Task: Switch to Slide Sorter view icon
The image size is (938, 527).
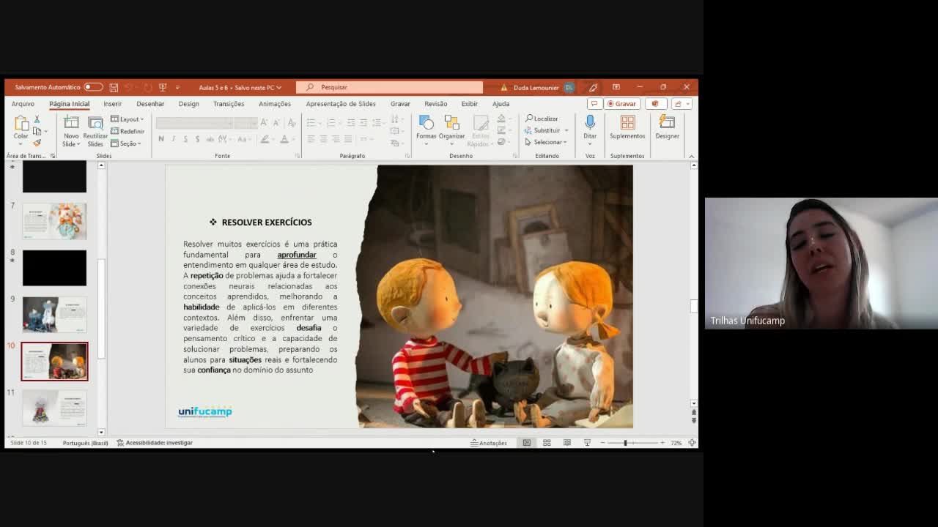Action: click(547, 443)
